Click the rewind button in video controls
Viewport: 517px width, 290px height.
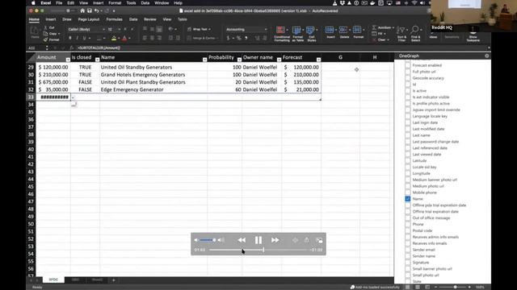click(242, 240)
